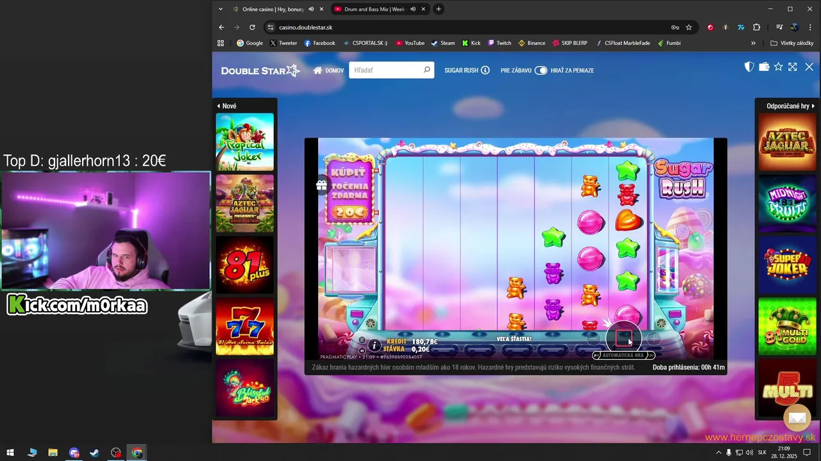Open the Super Joker game thumbnail
821x461 pixels.
(787, 265)
